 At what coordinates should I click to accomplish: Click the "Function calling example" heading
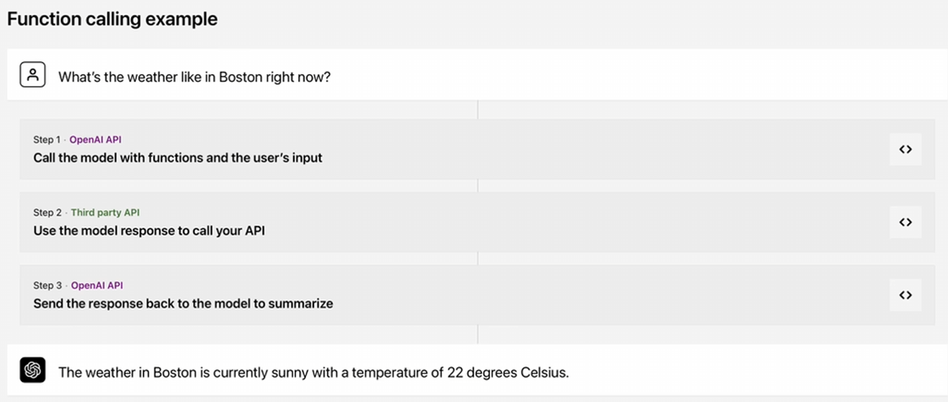click(112, 19)
